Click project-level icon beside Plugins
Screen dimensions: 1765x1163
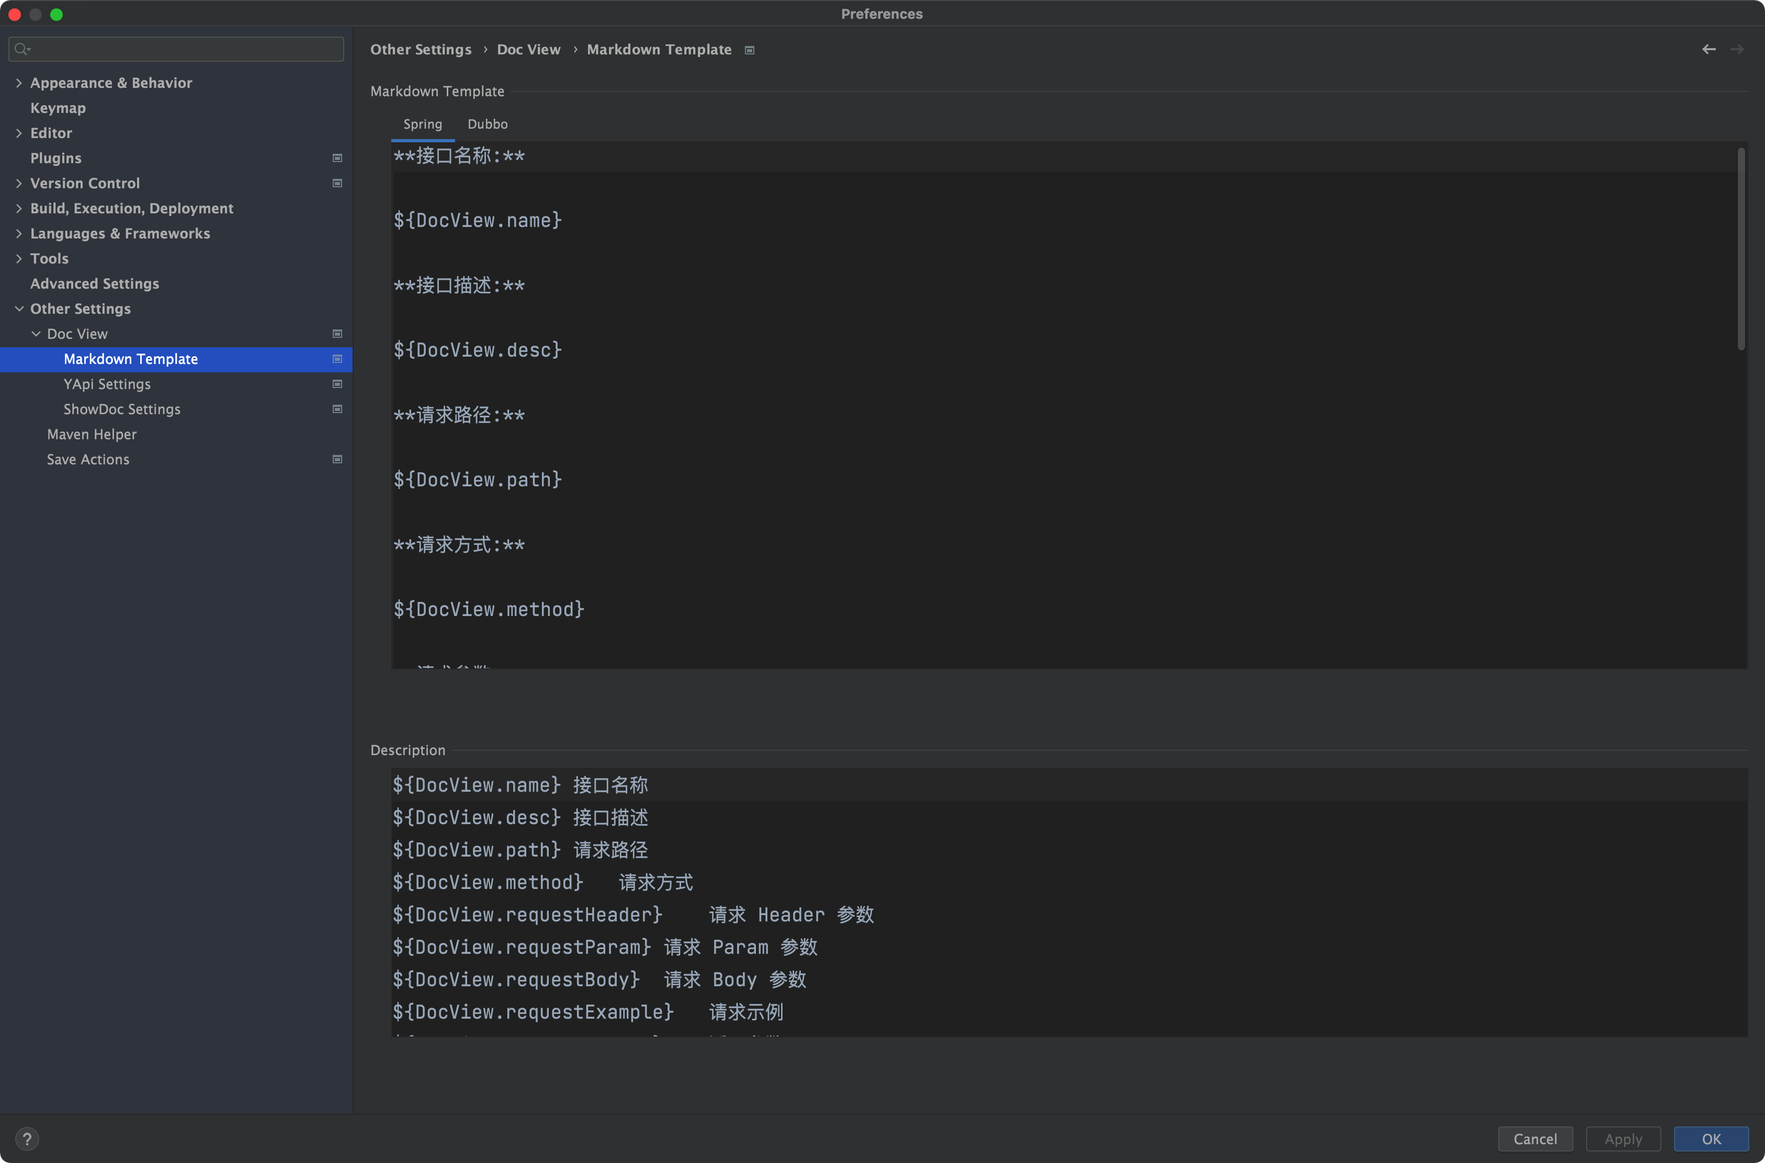pyautogui.click(x=337, y=158)
